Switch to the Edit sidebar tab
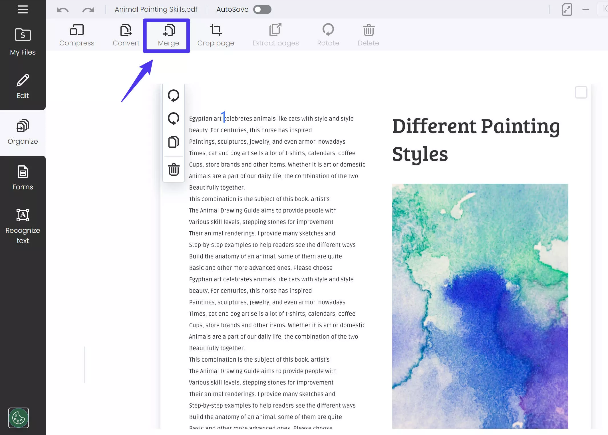The height and width of the screenshot is (435, 608). coord(23,86)
